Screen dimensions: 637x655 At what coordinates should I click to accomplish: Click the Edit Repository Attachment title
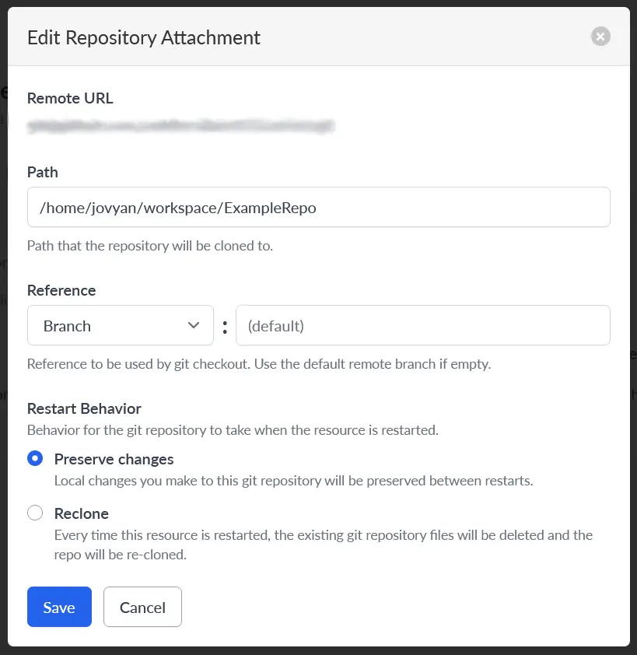click(x=143, y=37)
